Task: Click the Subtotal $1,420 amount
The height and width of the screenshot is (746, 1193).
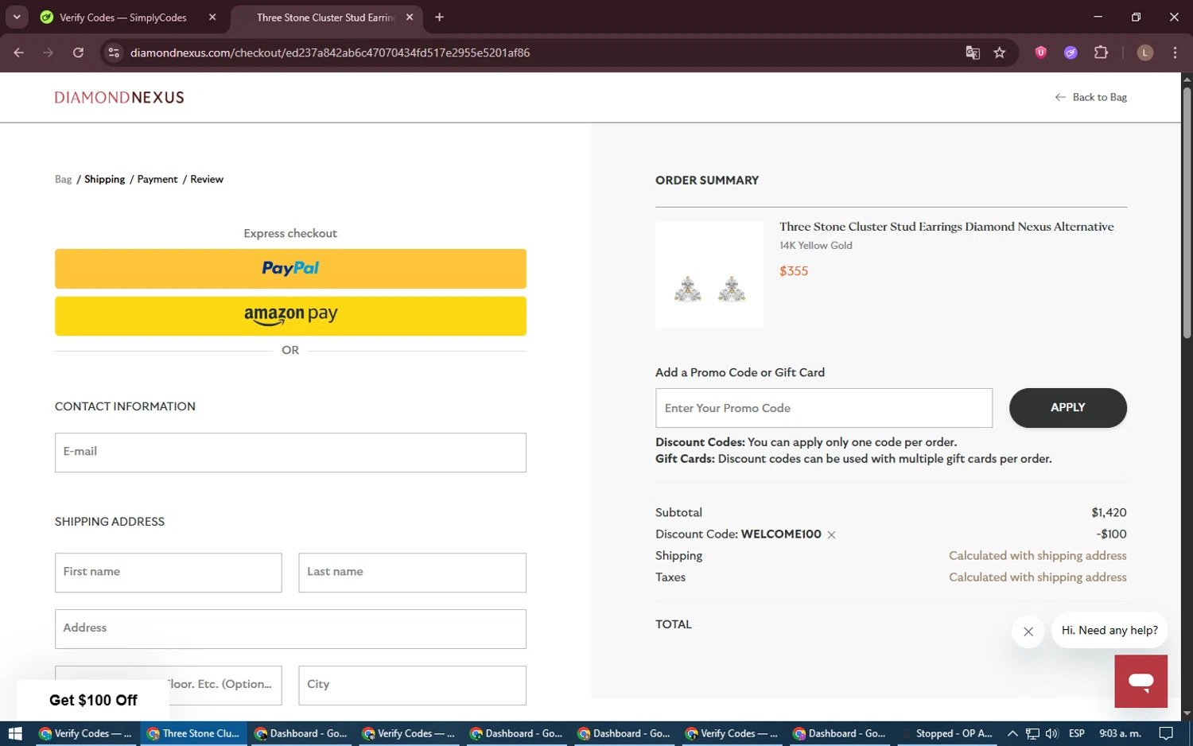Action: (1109, 512)
